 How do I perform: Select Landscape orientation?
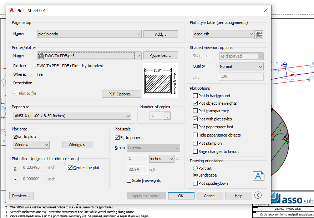click(x=195, y=175)
